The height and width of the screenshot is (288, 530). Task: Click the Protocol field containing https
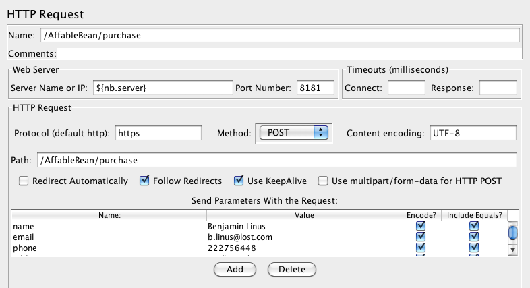pos(158,133)
